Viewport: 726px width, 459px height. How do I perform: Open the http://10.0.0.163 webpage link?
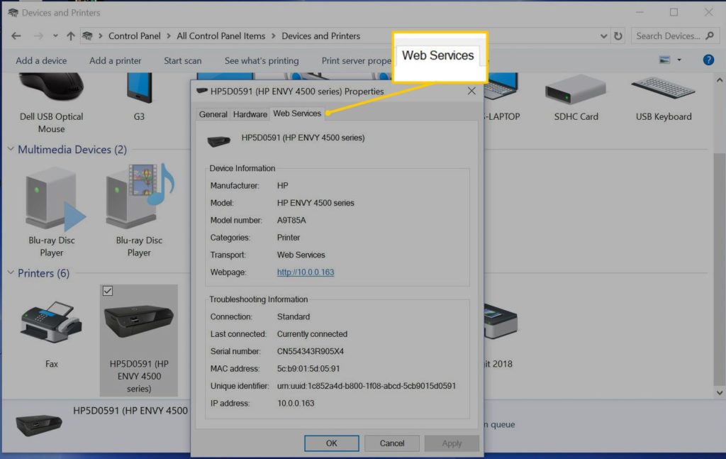(305, 272)
